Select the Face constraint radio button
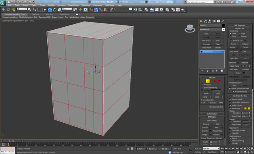The height and width of the screenshot is (154, 254). point(231,36)
